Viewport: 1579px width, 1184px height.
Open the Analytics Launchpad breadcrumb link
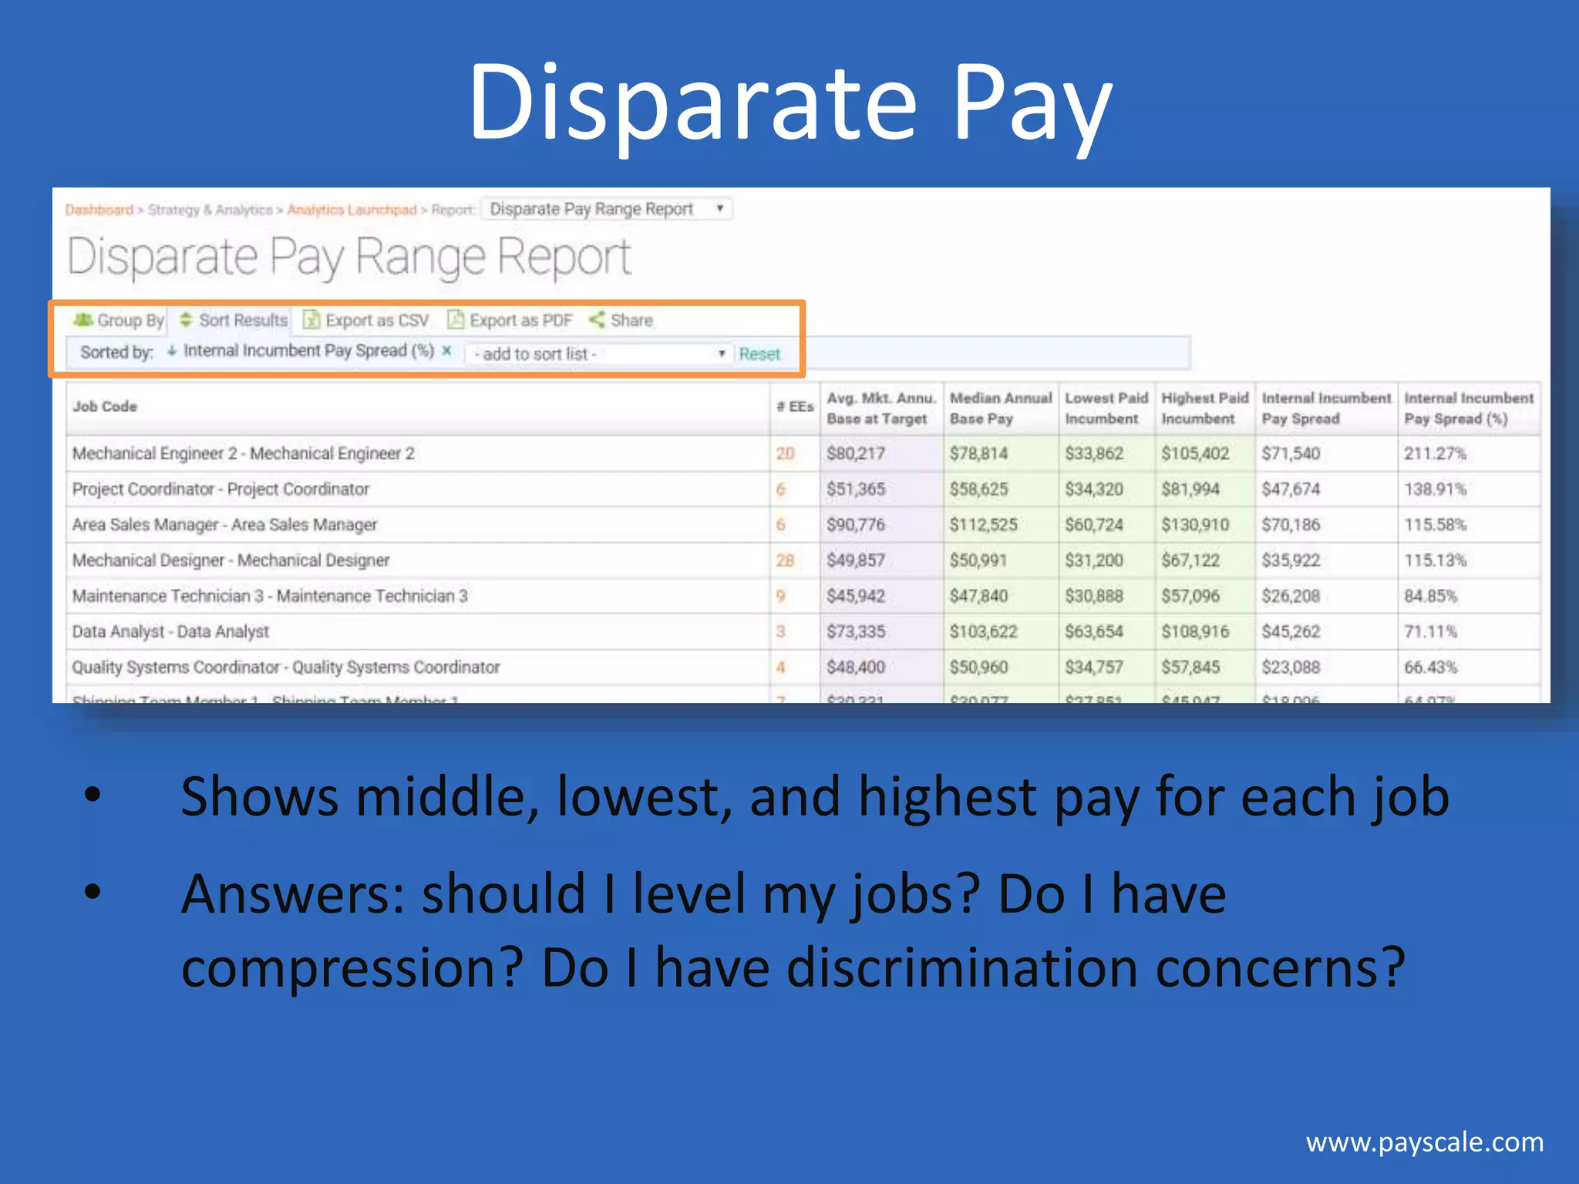click(352, 210)
